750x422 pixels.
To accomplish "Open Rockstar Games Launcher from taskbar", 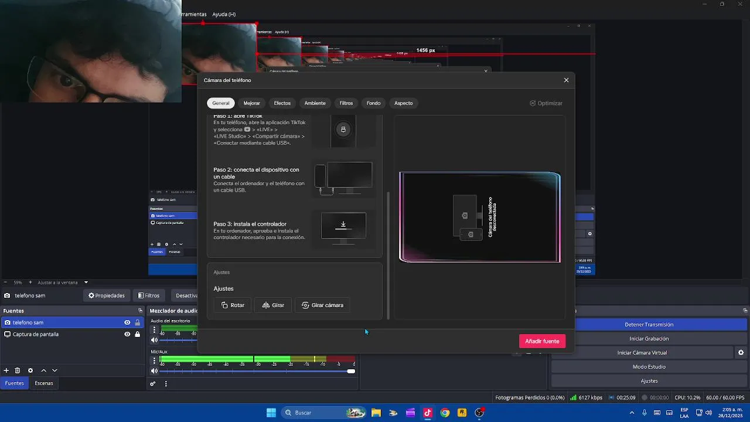I will pos(462,413).
